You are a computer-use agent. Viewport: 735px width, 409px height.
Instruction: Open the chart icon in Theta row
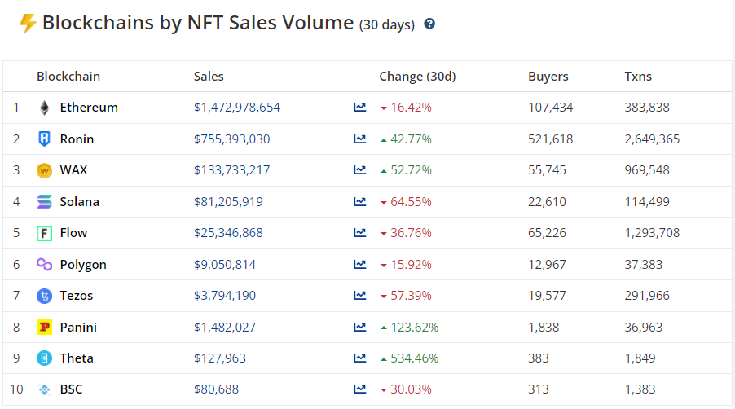359,358
